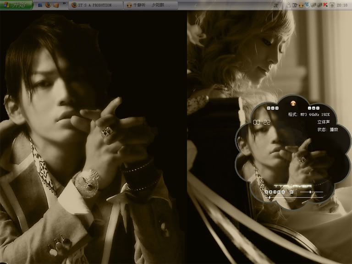Toggle the second panel button at player top-left

click(x=273, y=108)
